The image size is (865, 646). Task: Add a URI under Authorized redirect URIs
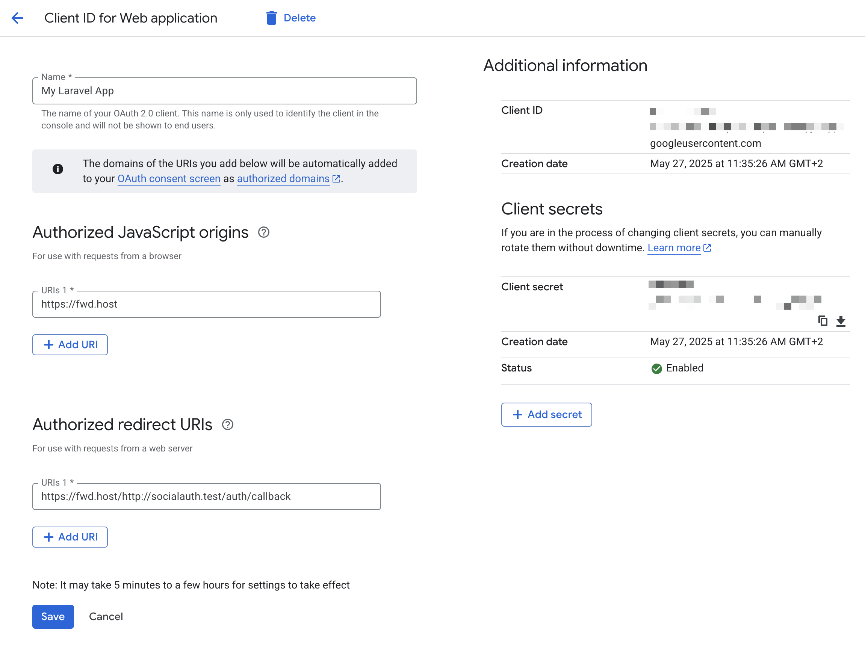[70, 537]
